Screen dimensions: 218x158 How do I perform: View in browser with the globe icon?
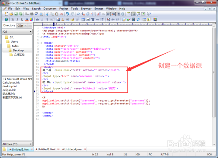(7, 20)
